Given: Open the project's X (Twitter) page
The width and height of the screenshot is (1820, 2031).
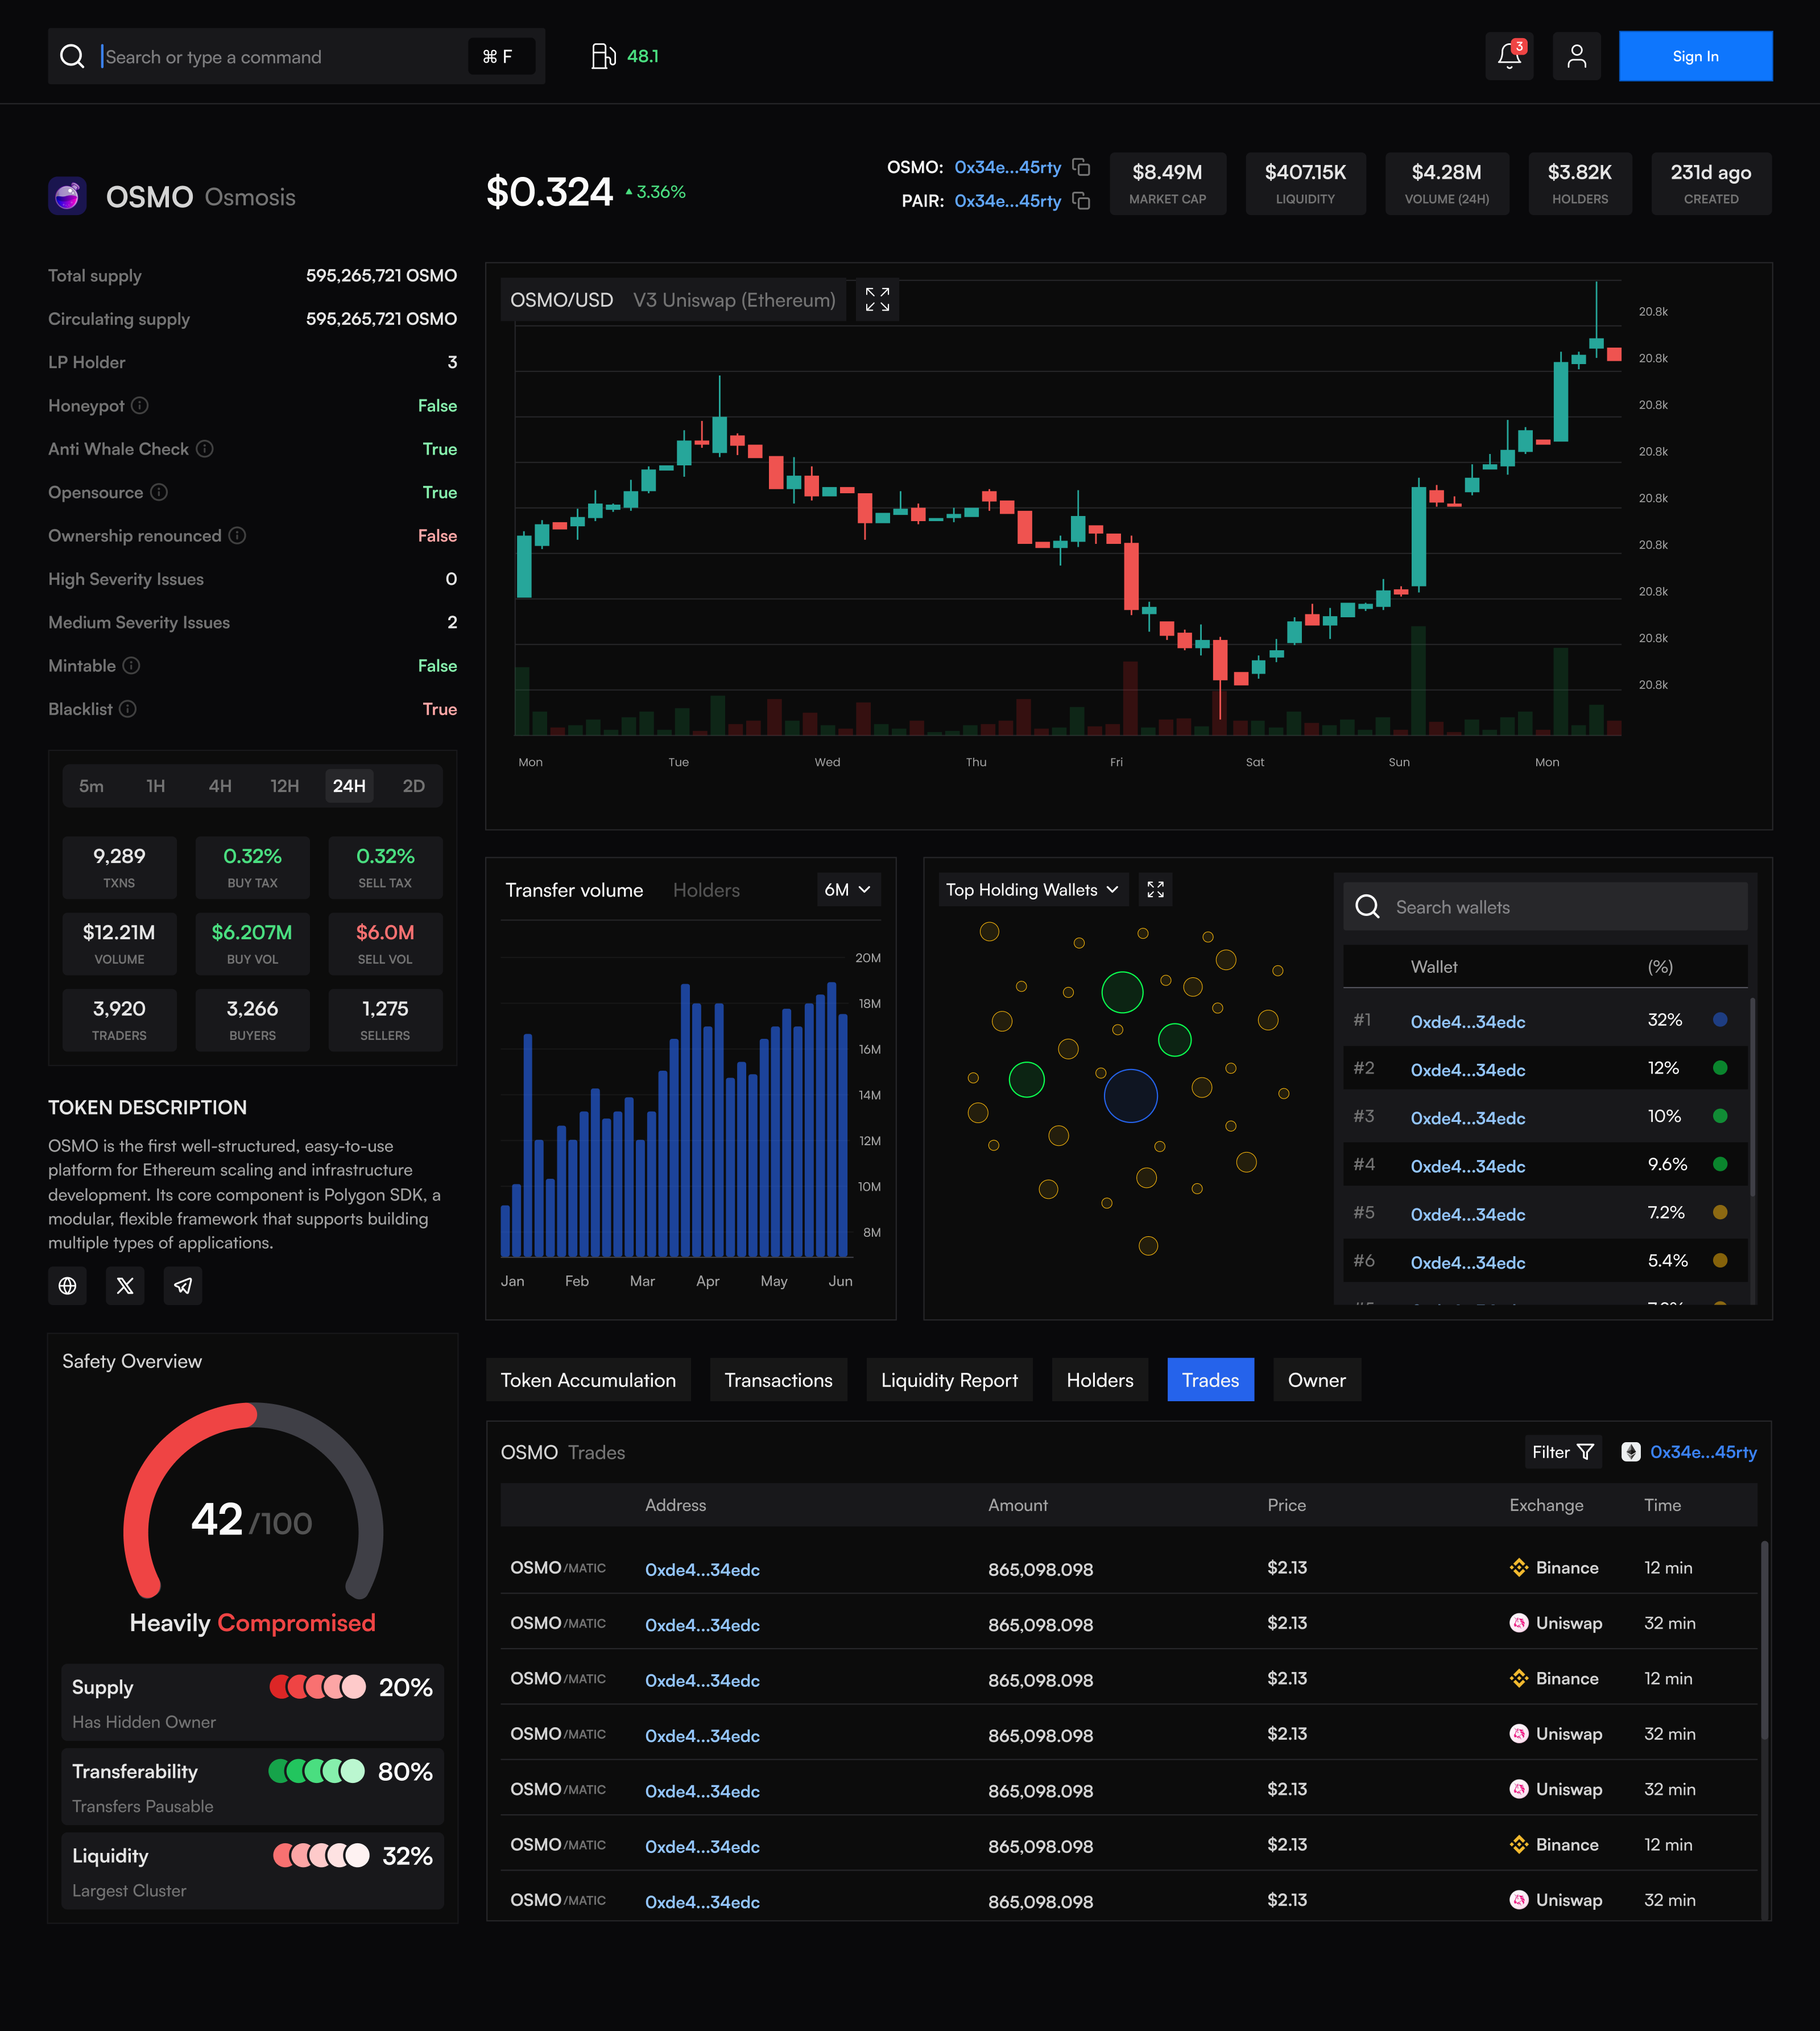Looking at the screenshot, I should click(125, 1286).
